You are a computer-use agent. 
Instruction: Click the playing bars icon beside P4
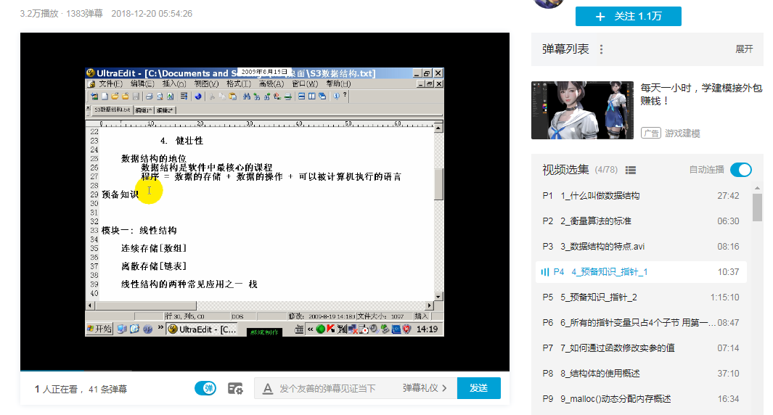(x=545, y=272)
